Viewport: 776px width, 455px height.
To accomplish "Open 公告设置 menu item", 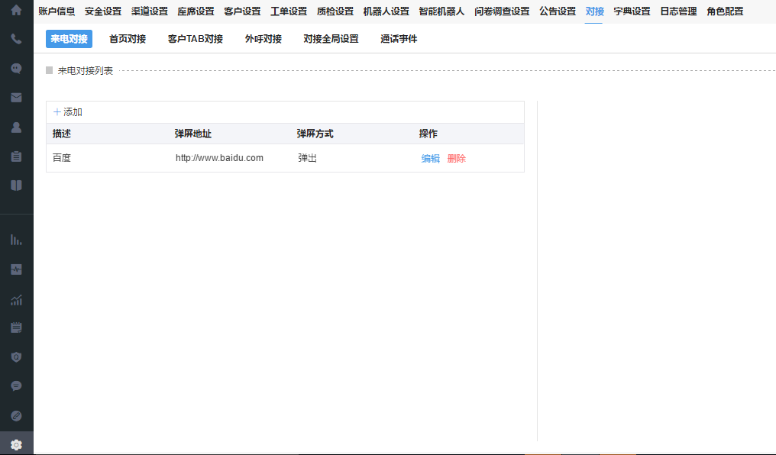I will [558, 11].
